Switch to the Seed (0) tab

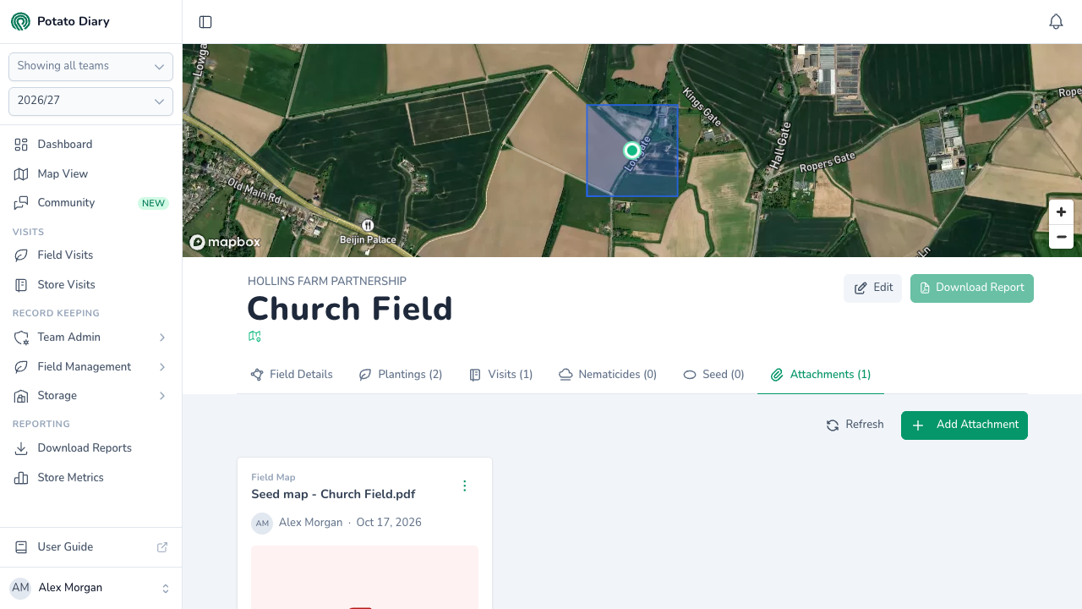[713, 375]
